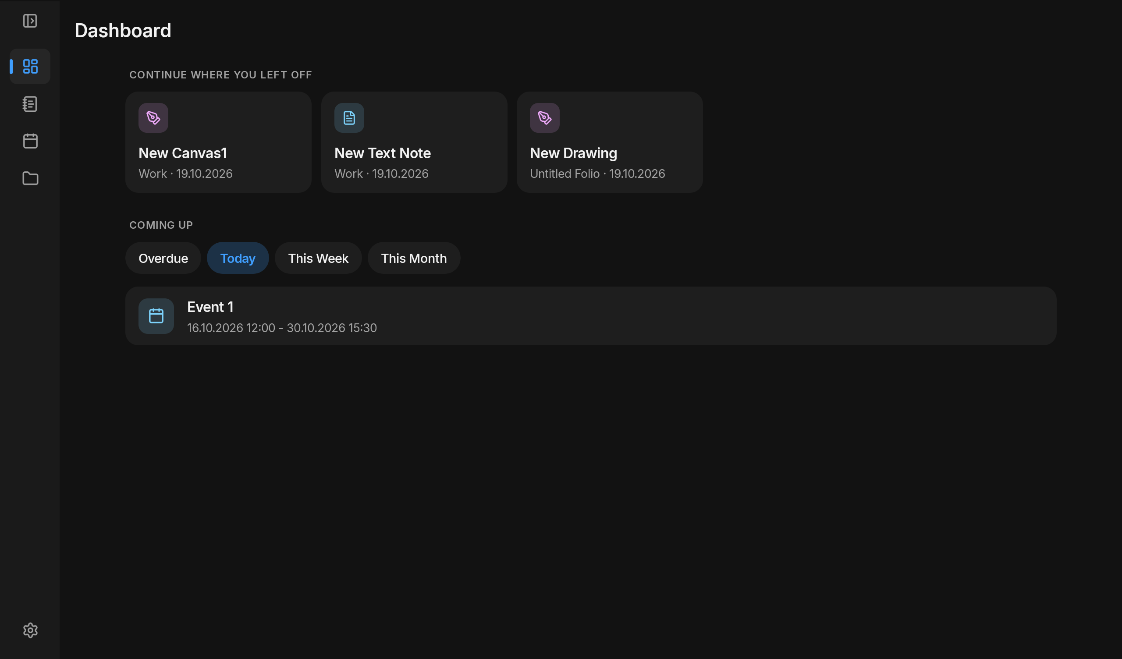The image size is (1122, 659).
Task: Open the New Drawing title
Action: (x=573, y=153)
